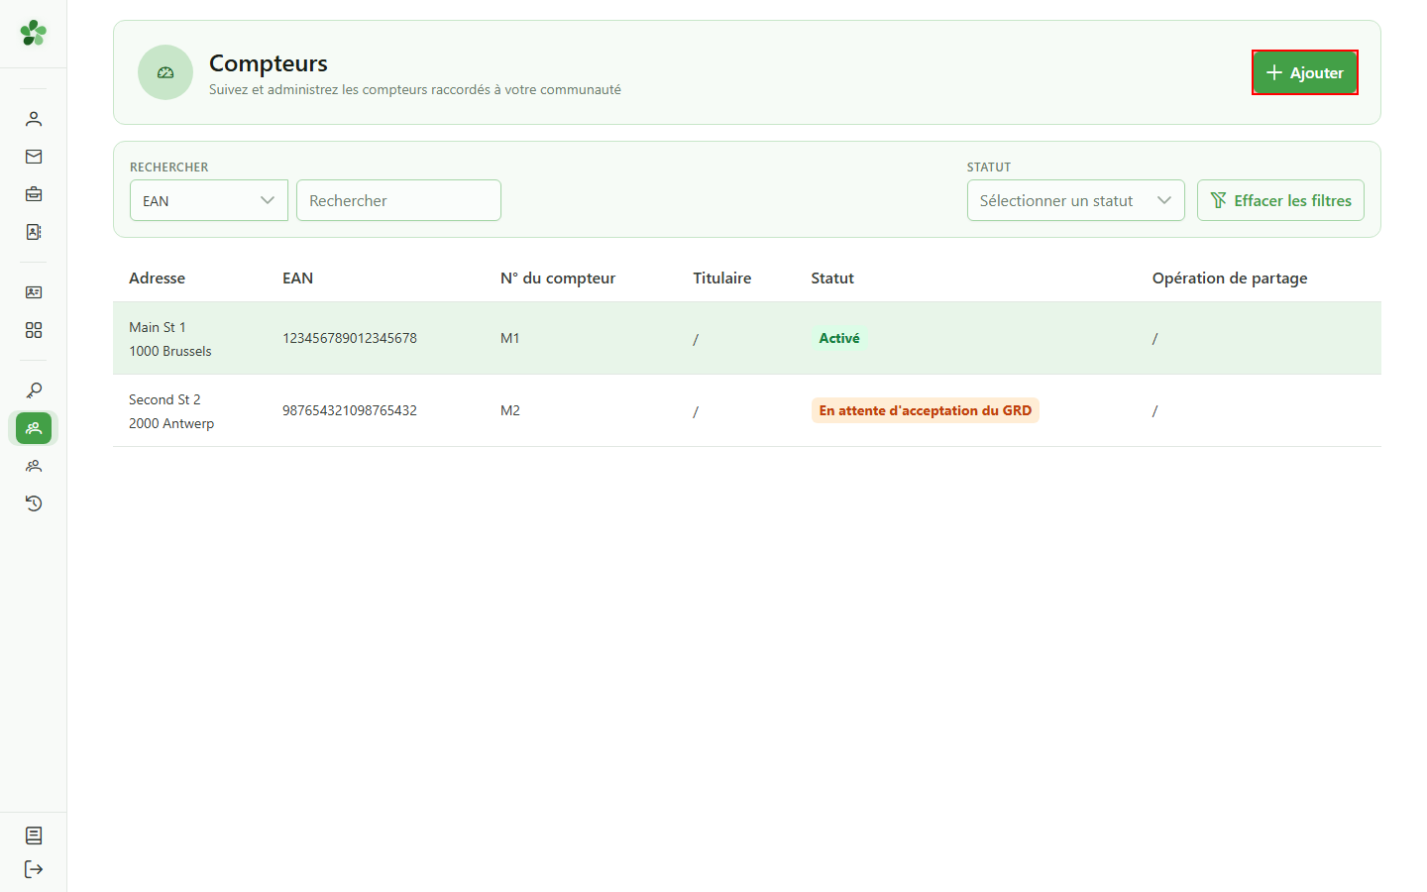Click the Ajouter button
This screenshot has height=892, width=1427.
pos(1305,72)
